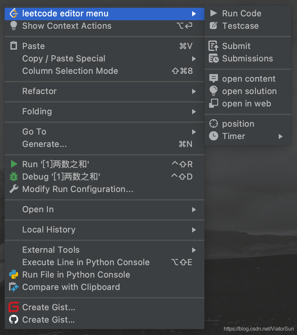Select the Testcase edit icon
297x335 pixels.
[x=214, y=26]
